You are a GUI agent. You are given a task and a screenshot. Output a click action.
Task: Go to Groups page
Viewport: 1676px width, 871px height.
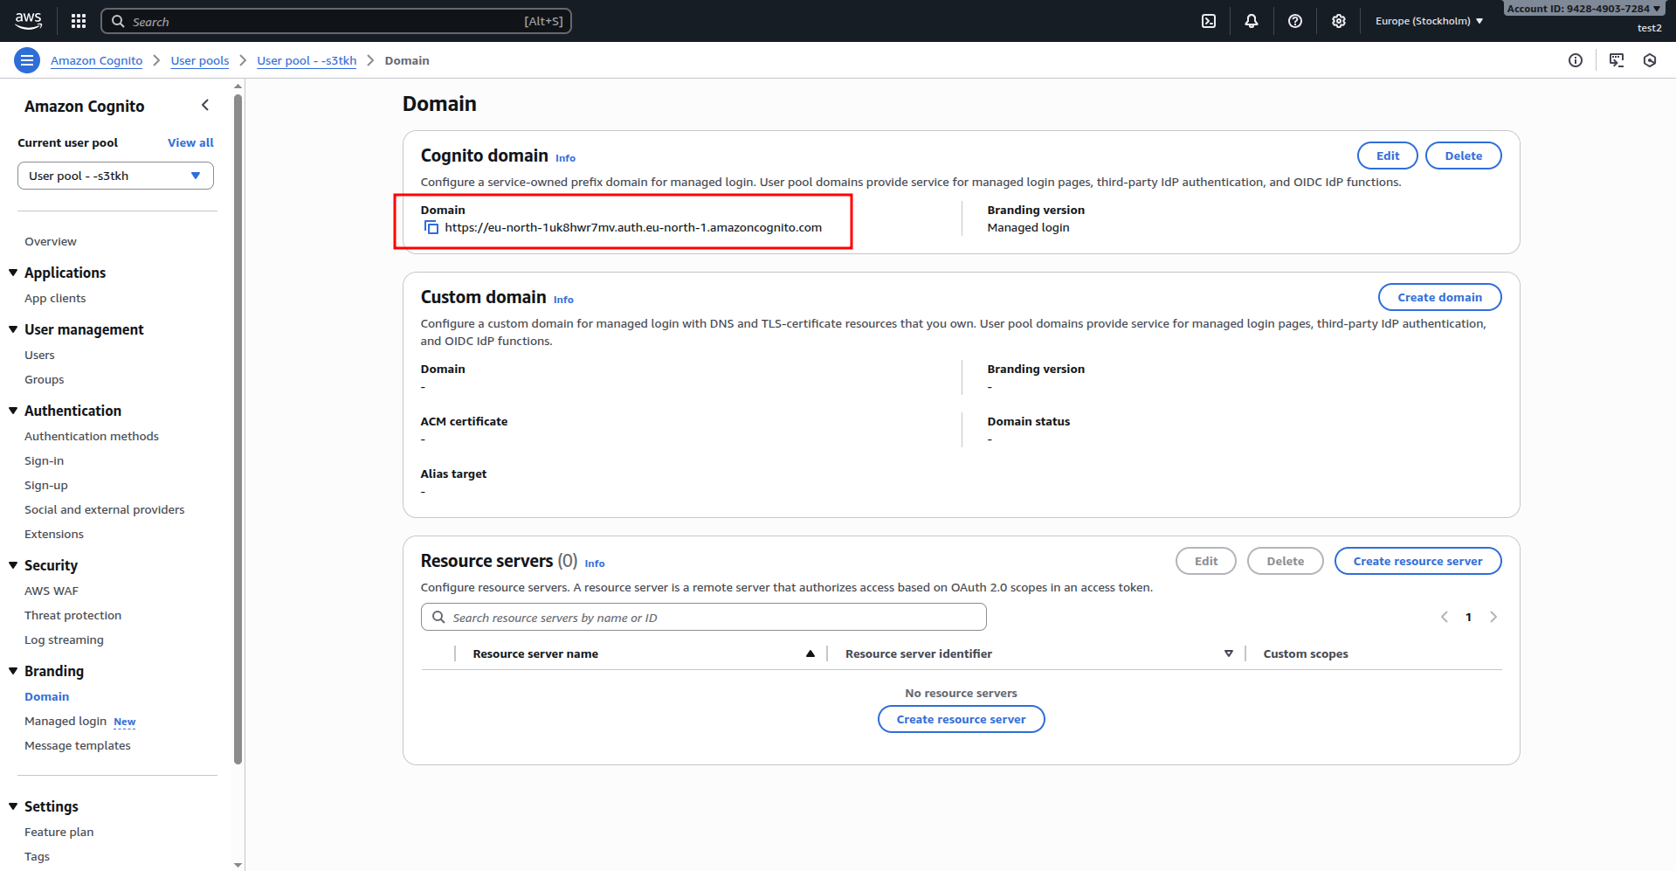(45, 379)
